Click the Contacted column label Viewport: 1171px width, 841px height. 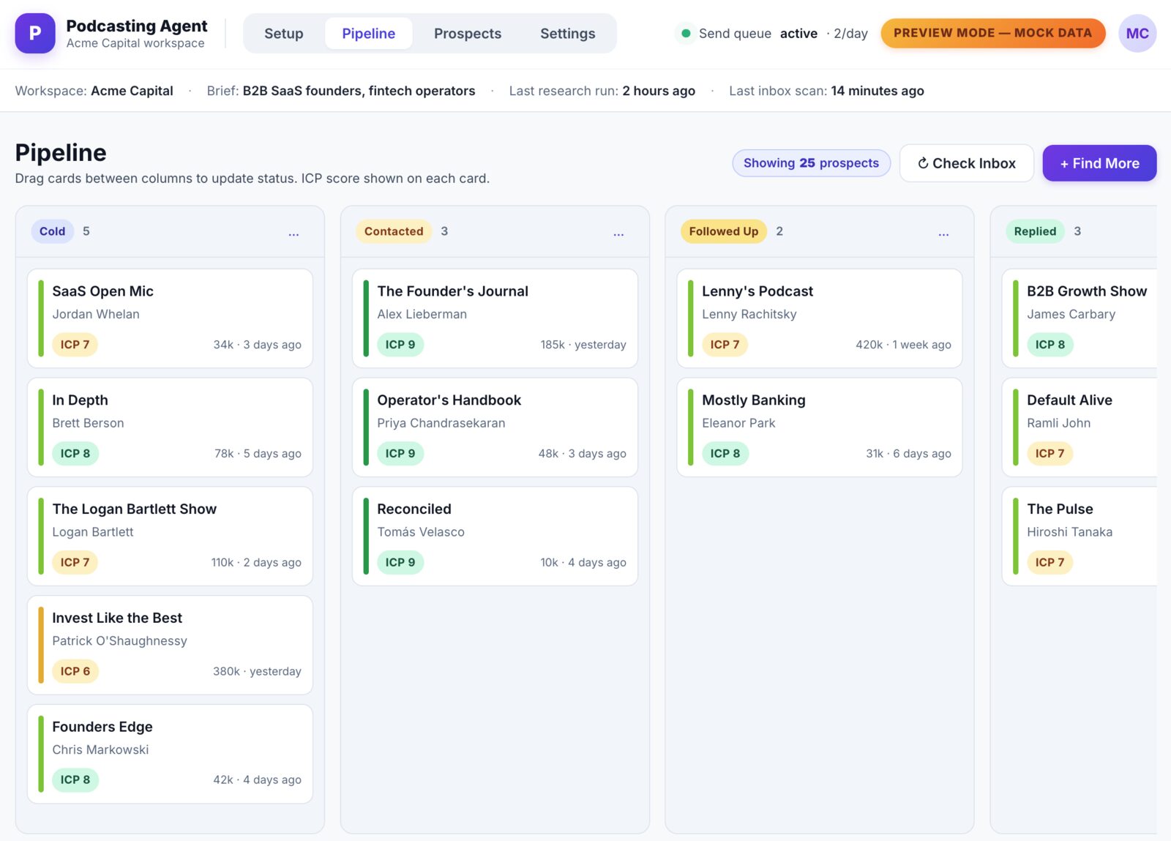point(394,231)
